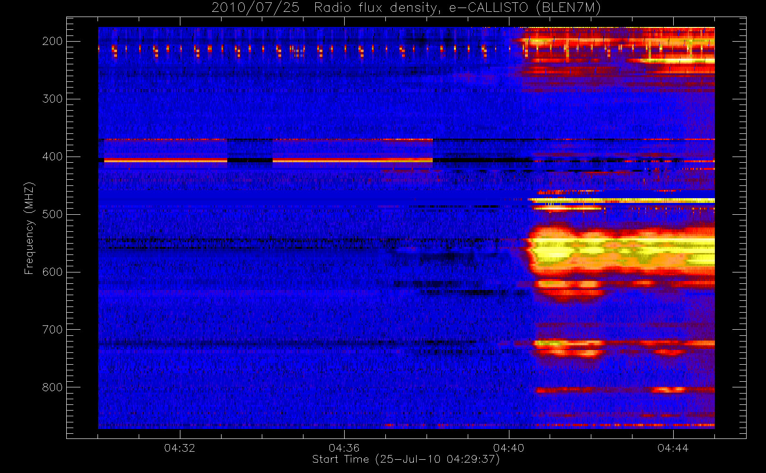
Task: Click the 800 frequency tick label
Action: click(53, 387)
